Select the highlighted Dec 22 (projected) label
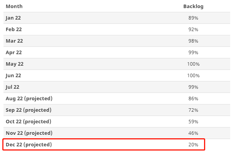 pyautogui.click(x=29, y=145)
